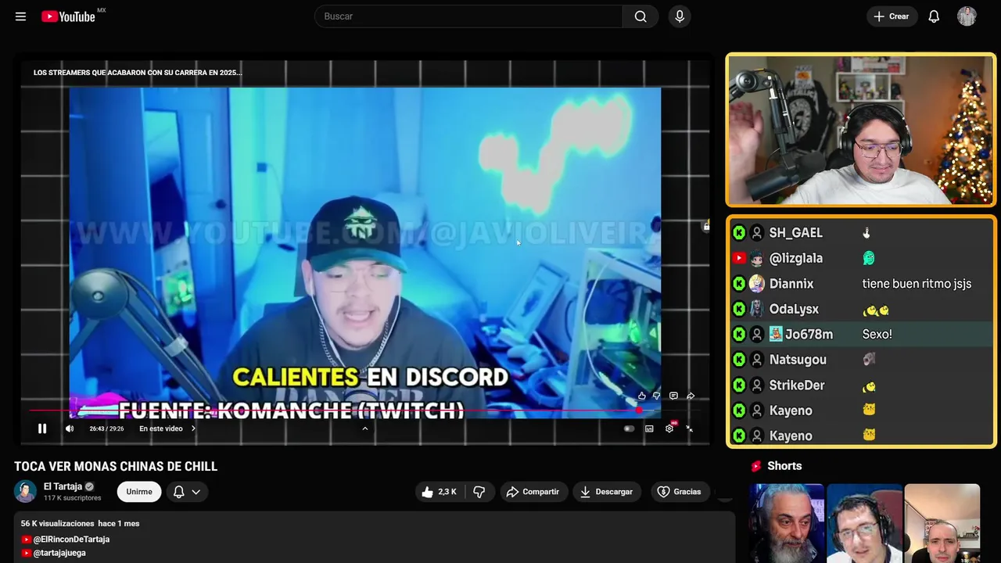Click the in-video comment overlay icon

(x=673, y=396)
